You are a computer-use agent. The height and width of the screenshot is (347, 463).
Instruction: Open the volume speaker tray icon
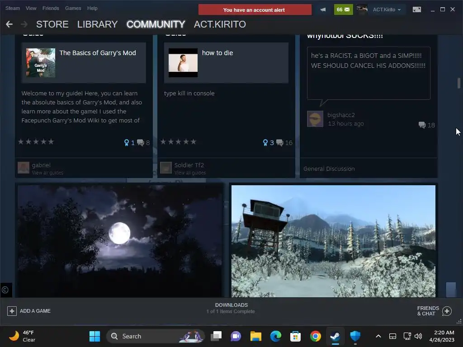pyautogui.click(x=418, y=336)
